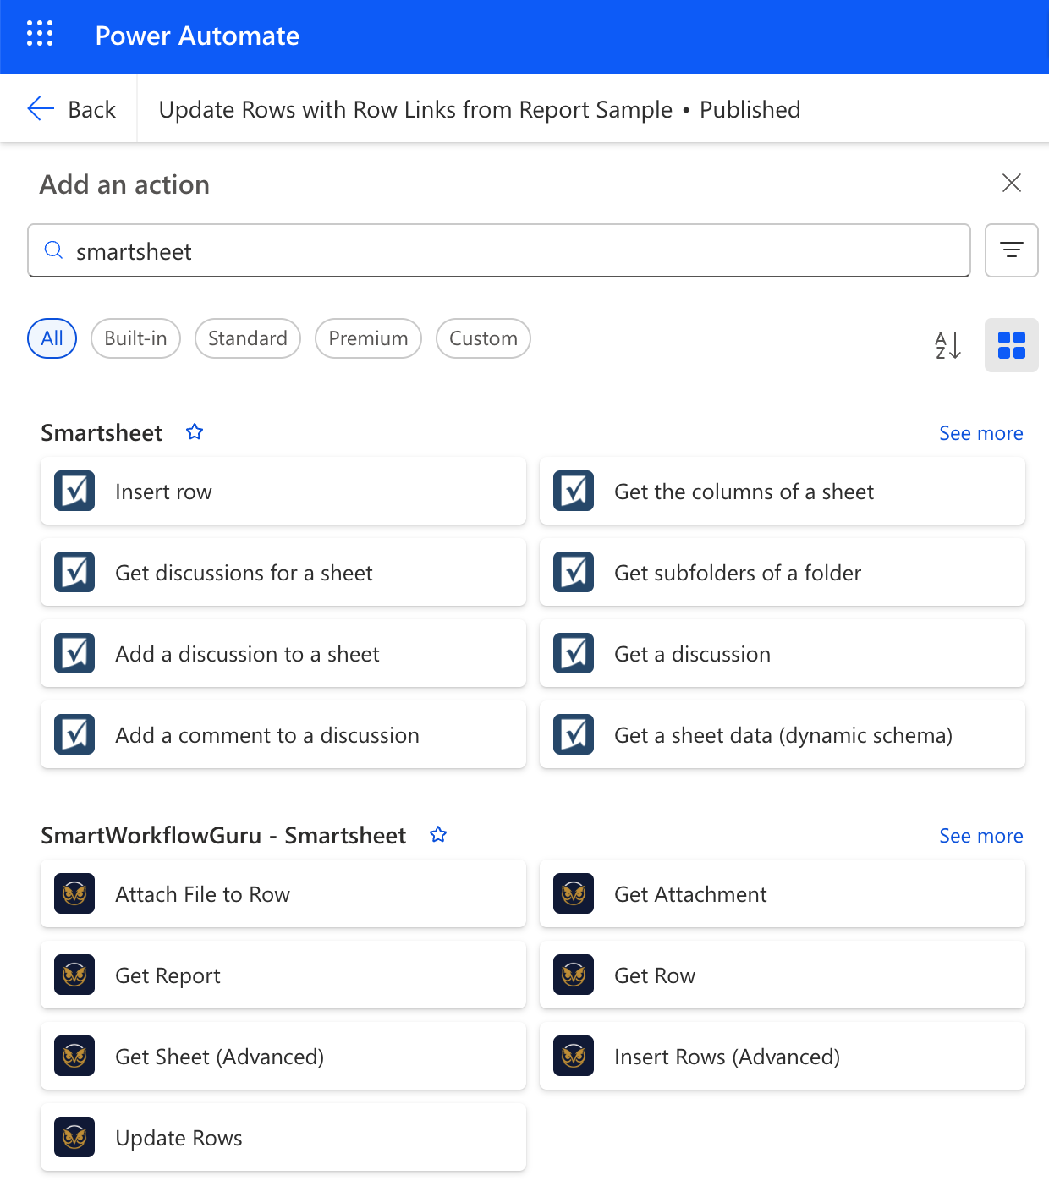Click the Get a sheet data icon
1049x1203 pixels.
point(574,734)
